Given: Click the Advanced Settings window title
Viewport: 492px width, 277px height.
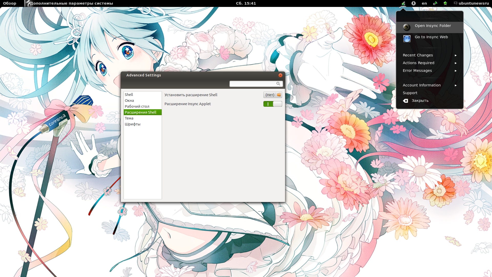Looking at the screenshot, I should [x=143, y=75].
